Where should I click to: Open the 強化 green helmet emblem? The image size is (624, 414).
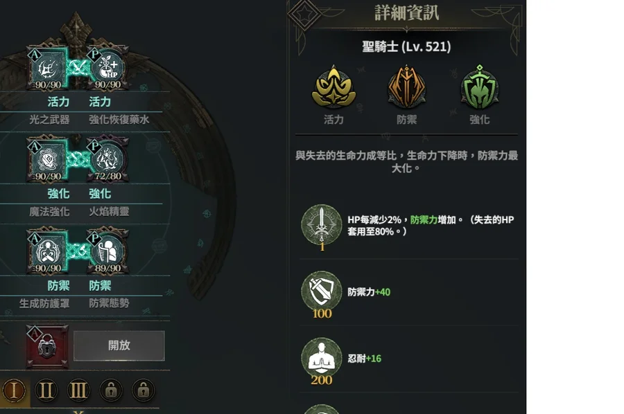coord(480,87)
